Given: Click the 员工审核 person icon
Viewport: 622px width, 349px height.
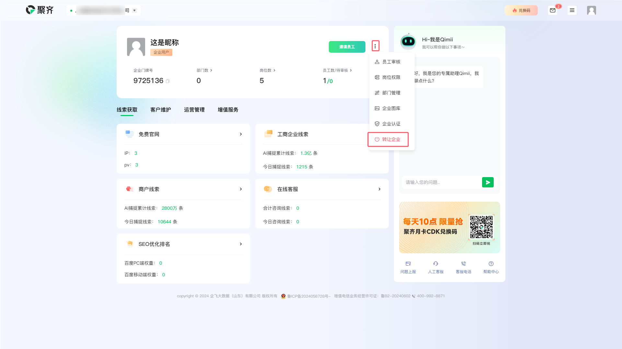Looking at the screenshot, I should (377, 62).
